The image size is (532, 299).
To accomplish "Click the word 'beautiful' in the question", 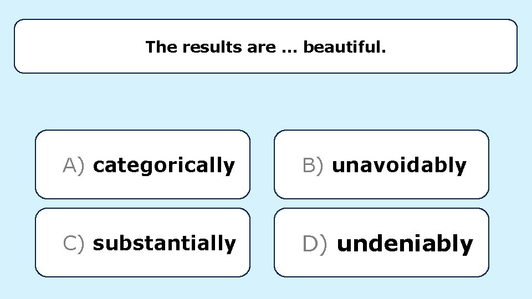I will (341, 47).
